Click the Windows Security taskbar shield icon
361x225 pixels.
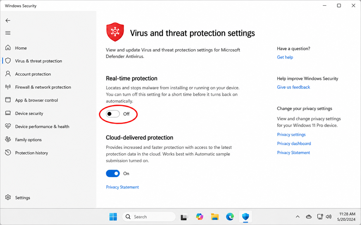coord(245,217)
